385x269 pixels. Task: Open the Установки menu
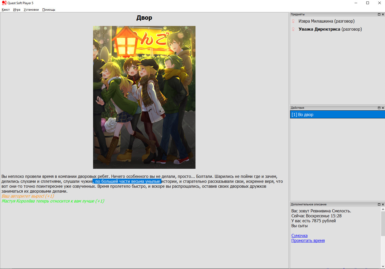31,10
